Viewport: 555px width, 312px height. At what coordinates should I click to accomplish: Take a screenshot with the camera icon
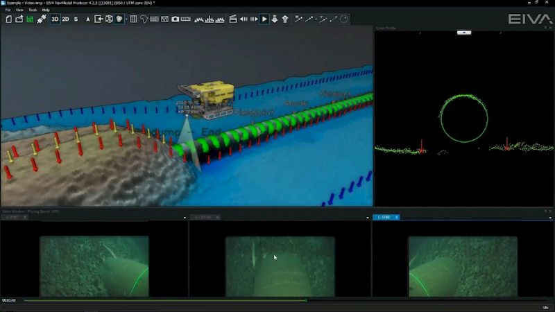[x=176, y=19]
